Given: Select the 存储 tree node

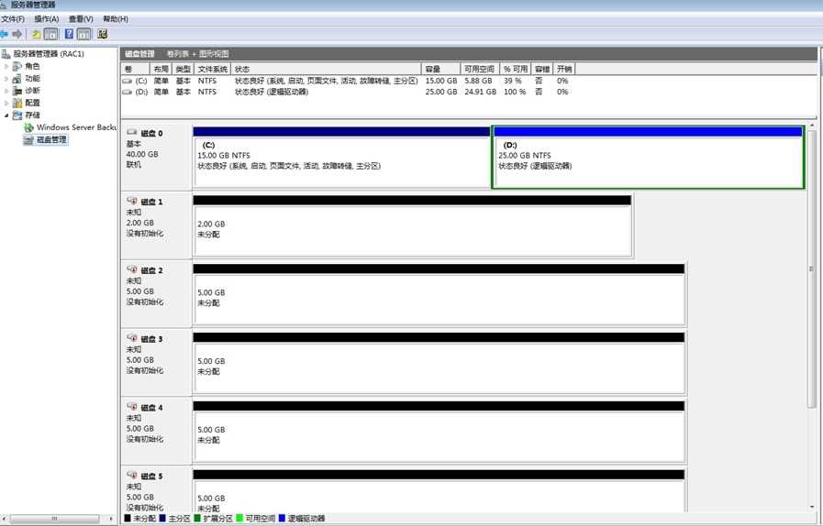Looking at the screenshot, I should tap(32, 115).
